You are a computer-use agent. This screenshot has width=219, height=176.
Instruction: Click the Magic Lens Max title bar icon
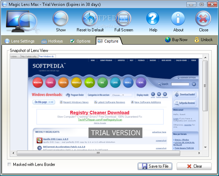click(x=5, y=5)
